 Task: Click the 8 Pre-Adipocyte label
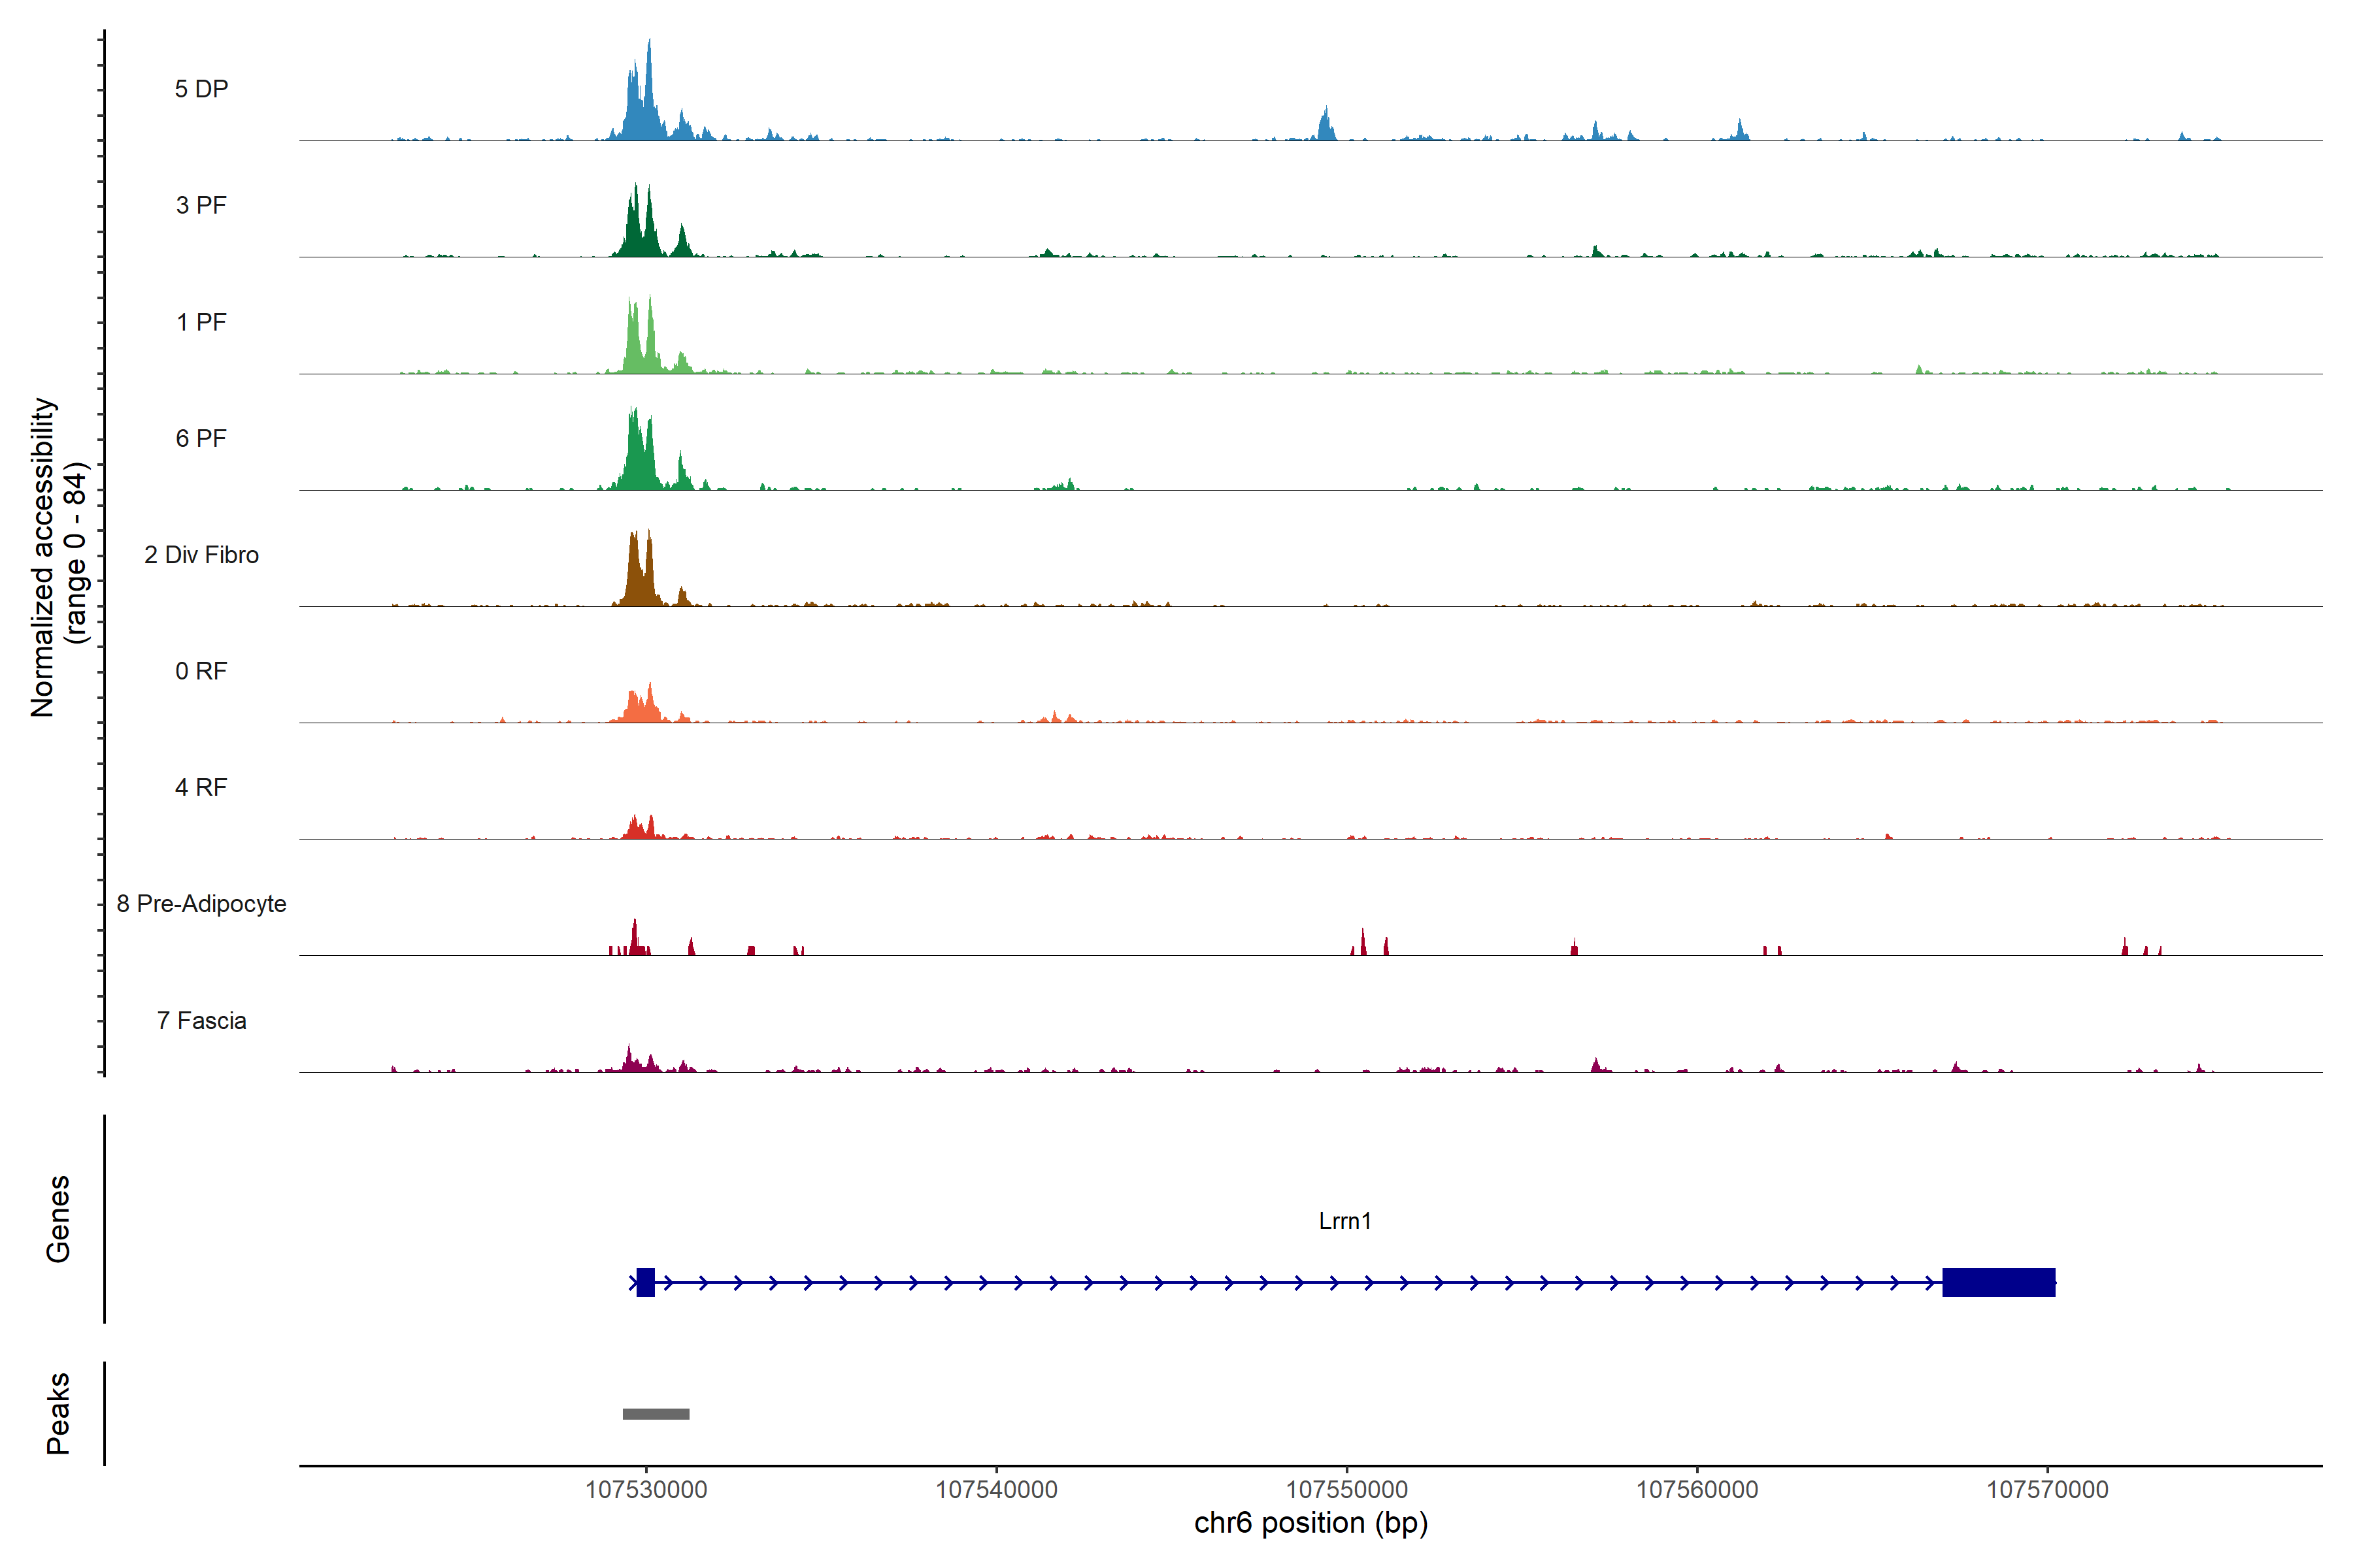pyautogui.click(x=201, y=904)
